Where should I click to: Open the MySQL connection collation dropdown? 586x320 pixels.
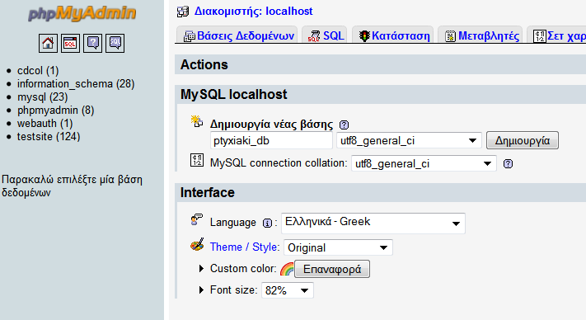tap(424, 163)
